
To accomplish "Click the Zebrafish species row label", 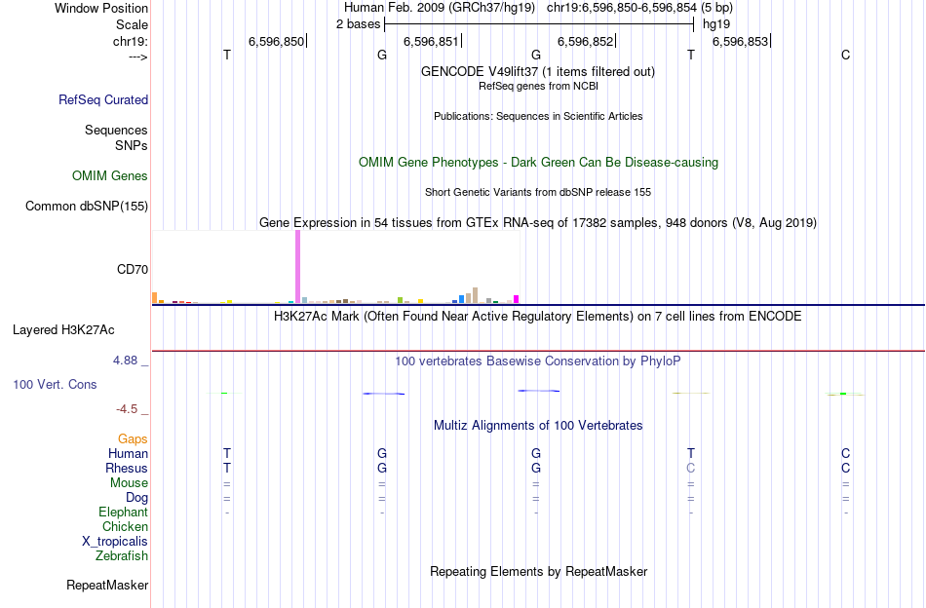I will pos(122,555).
